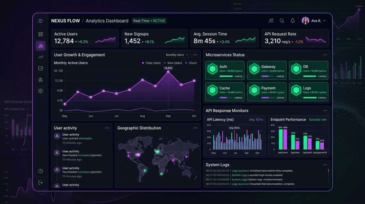The height and width of the screenshot is (204, 365).
Task: Toggle the New Users legend series
Action: tap(173, 63)
